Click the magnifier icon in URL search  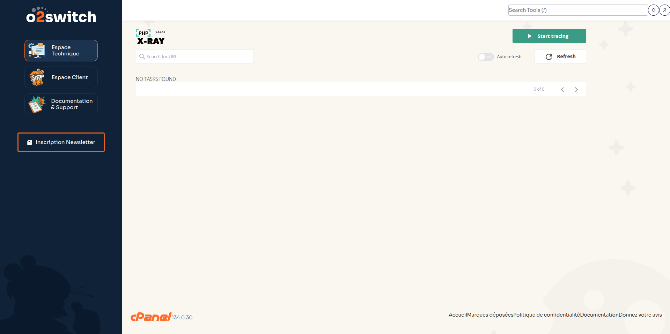(x=142, y=56)
